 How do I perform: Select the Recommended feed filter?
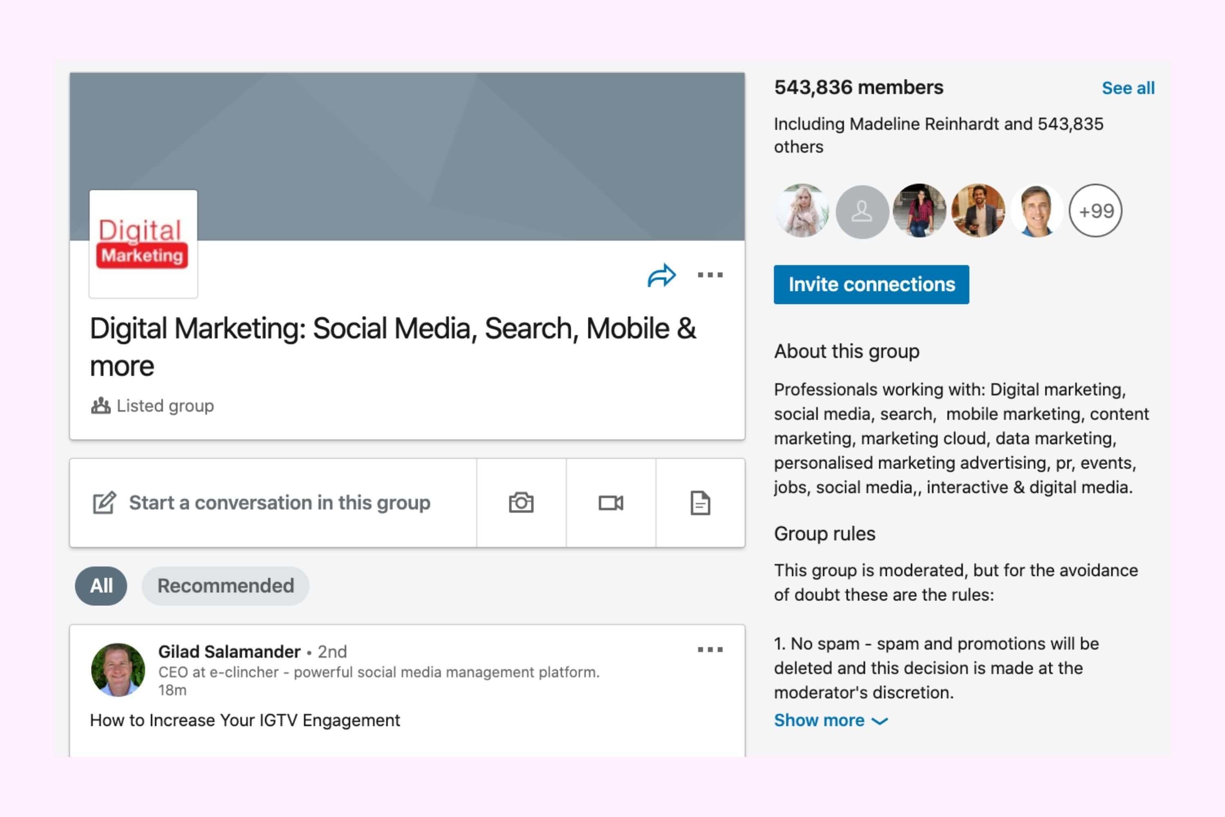click(225, 586)
